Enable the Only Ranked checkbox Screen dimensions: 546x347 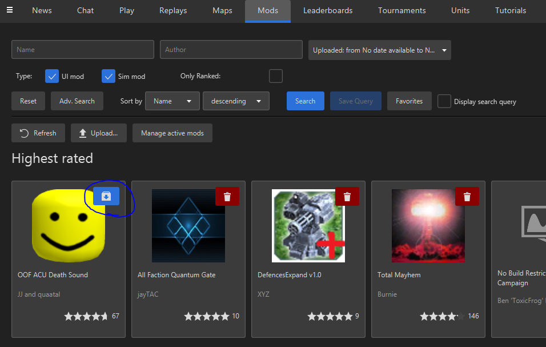pos(276,76)
